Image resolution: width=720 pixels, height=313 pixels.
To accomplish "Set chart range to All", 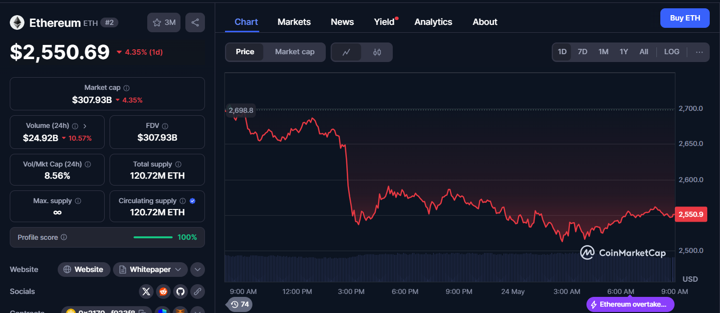I will 644,52.
